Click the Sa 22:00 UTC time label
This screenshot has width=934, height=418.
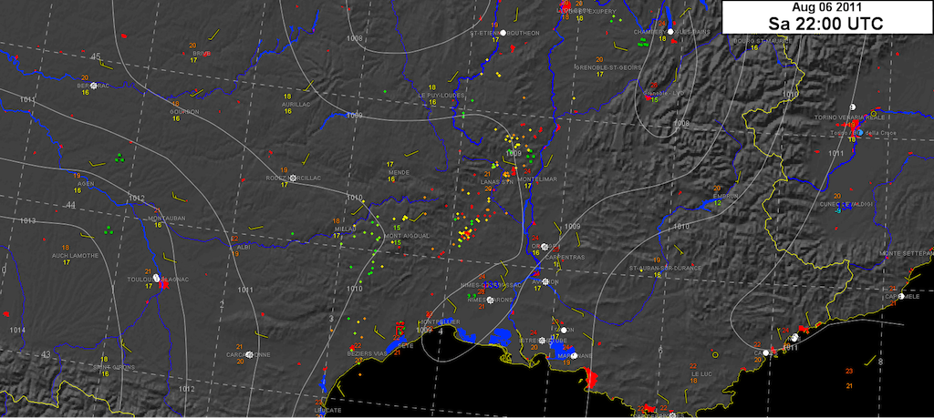point(825,23)
